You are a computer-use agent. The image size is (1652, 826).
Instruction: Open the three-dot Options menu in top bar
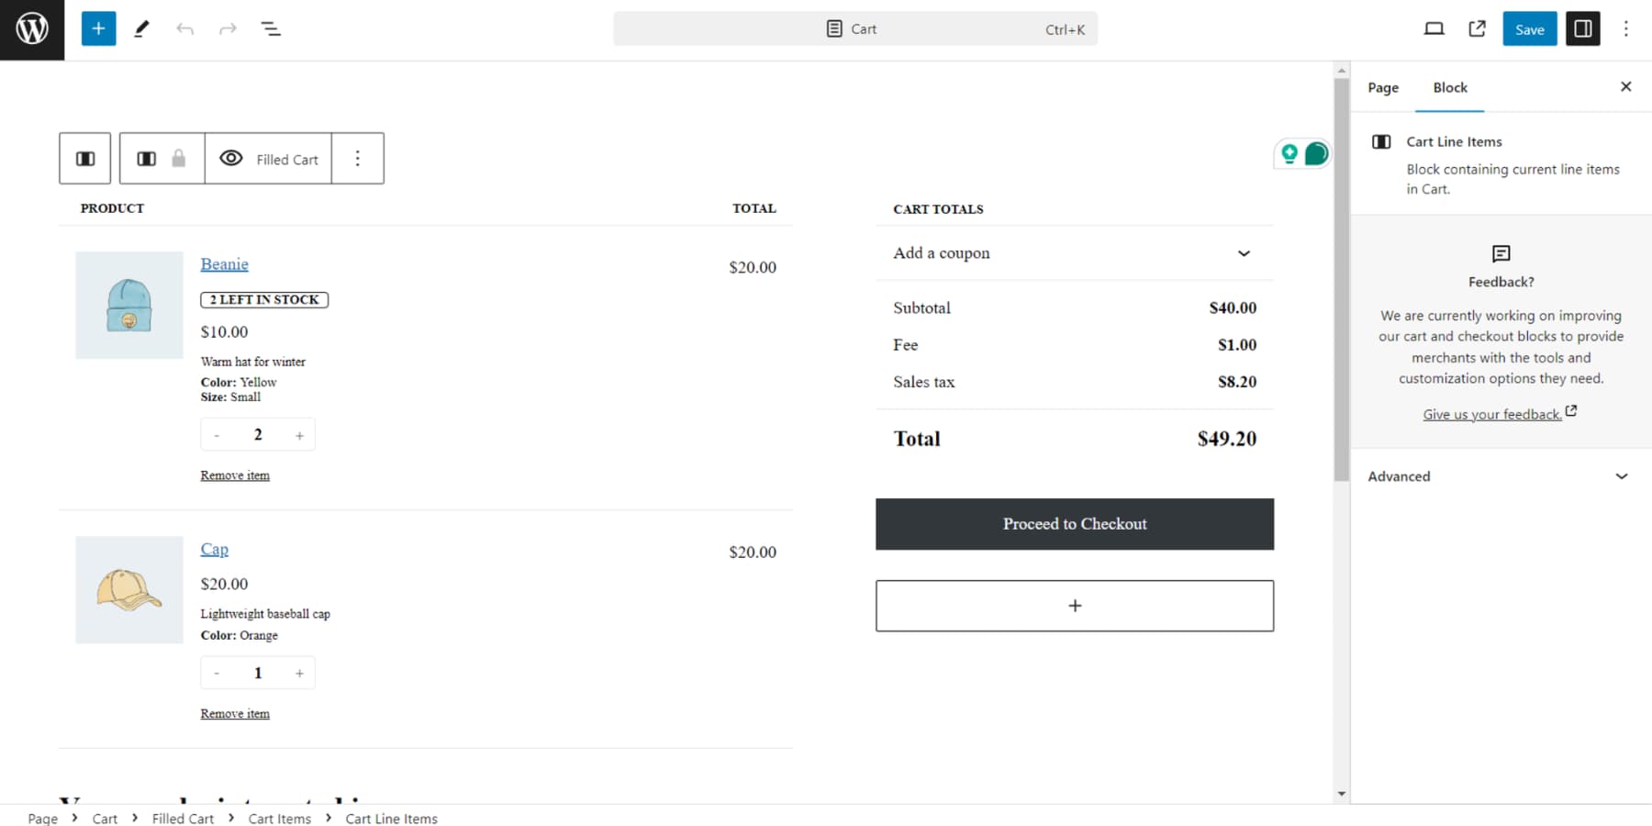(x=1625, y=29)
